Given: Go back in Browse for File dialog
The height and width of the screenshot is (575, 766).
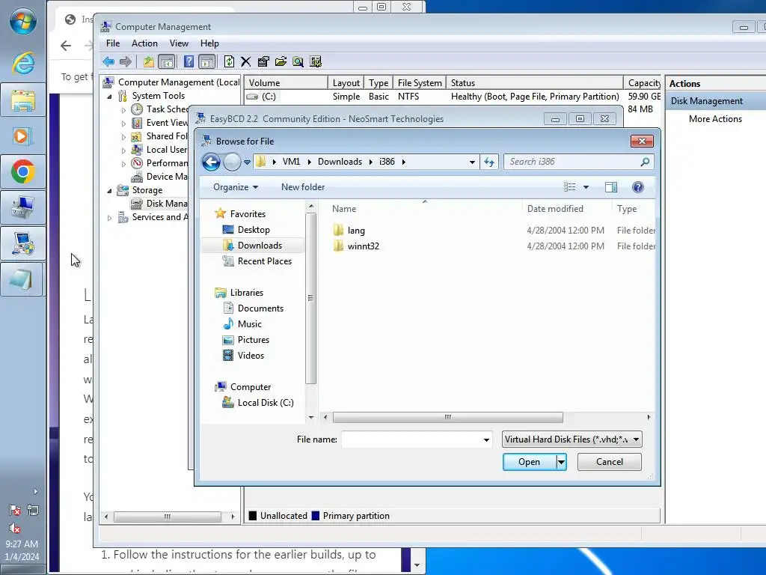Looking at the screenshot, I should point(212,162).
